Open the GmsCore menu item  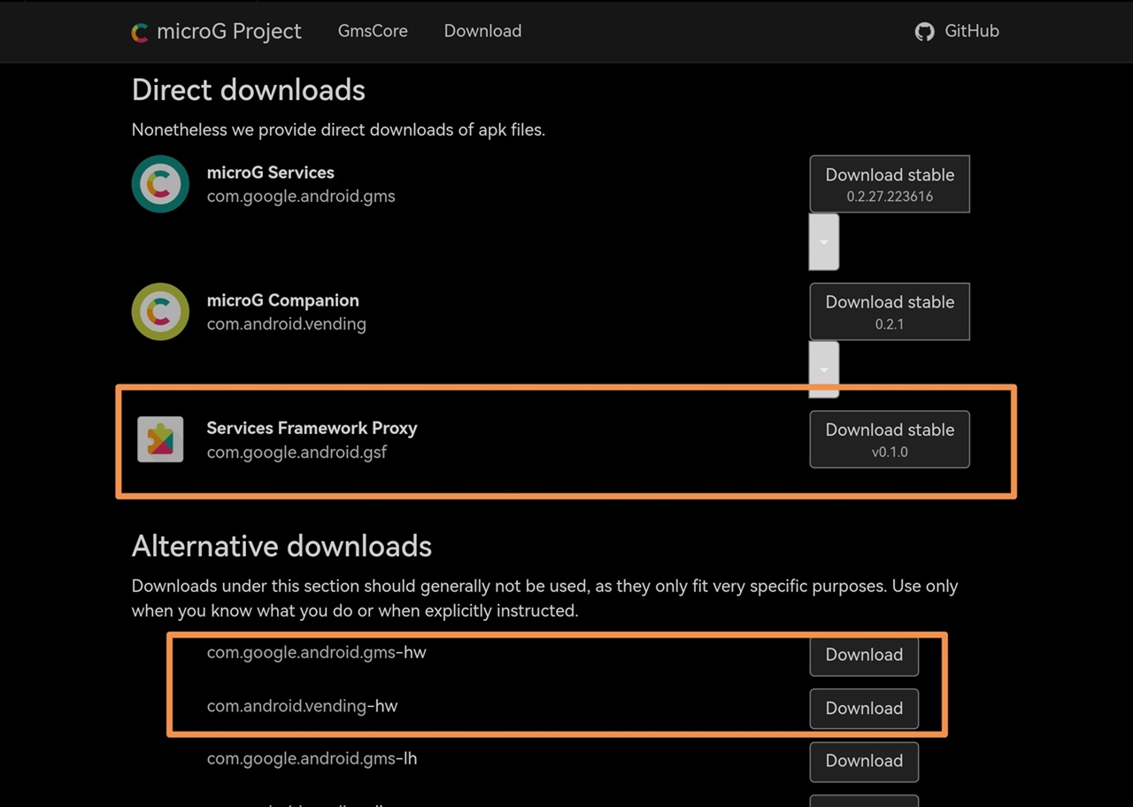[x=373, y=31]
